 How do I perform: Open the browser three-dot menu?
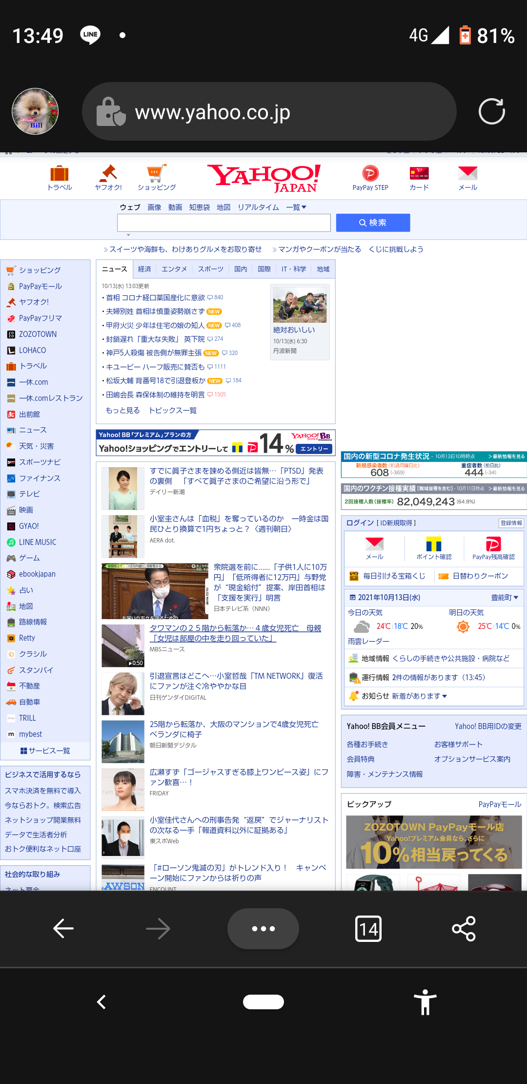click(x=263, y=929)
